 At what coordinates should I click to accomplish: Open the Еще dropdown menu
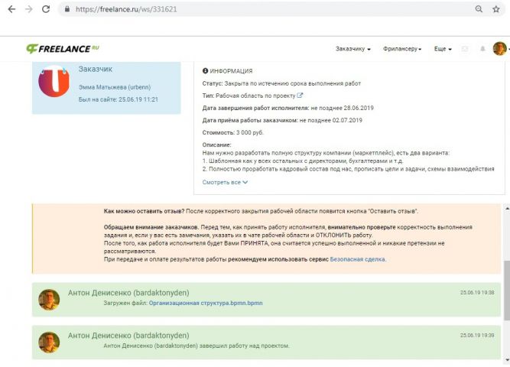[x=443, y=49]
